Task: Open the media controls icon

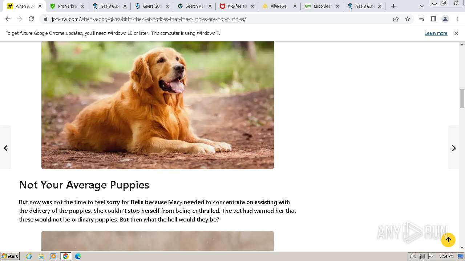Action: click(422, 19)
